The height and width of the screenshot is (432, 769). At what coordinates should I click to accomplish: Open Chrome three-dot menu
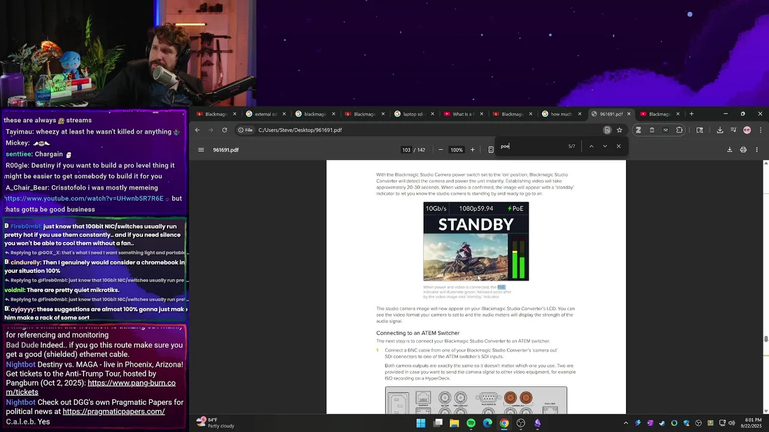760,130
